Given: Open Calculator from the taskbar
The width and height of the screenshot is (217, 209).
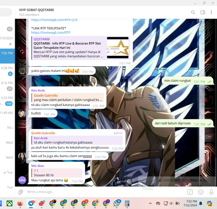Looking at the screenshot, I should (x=127, y=203).
